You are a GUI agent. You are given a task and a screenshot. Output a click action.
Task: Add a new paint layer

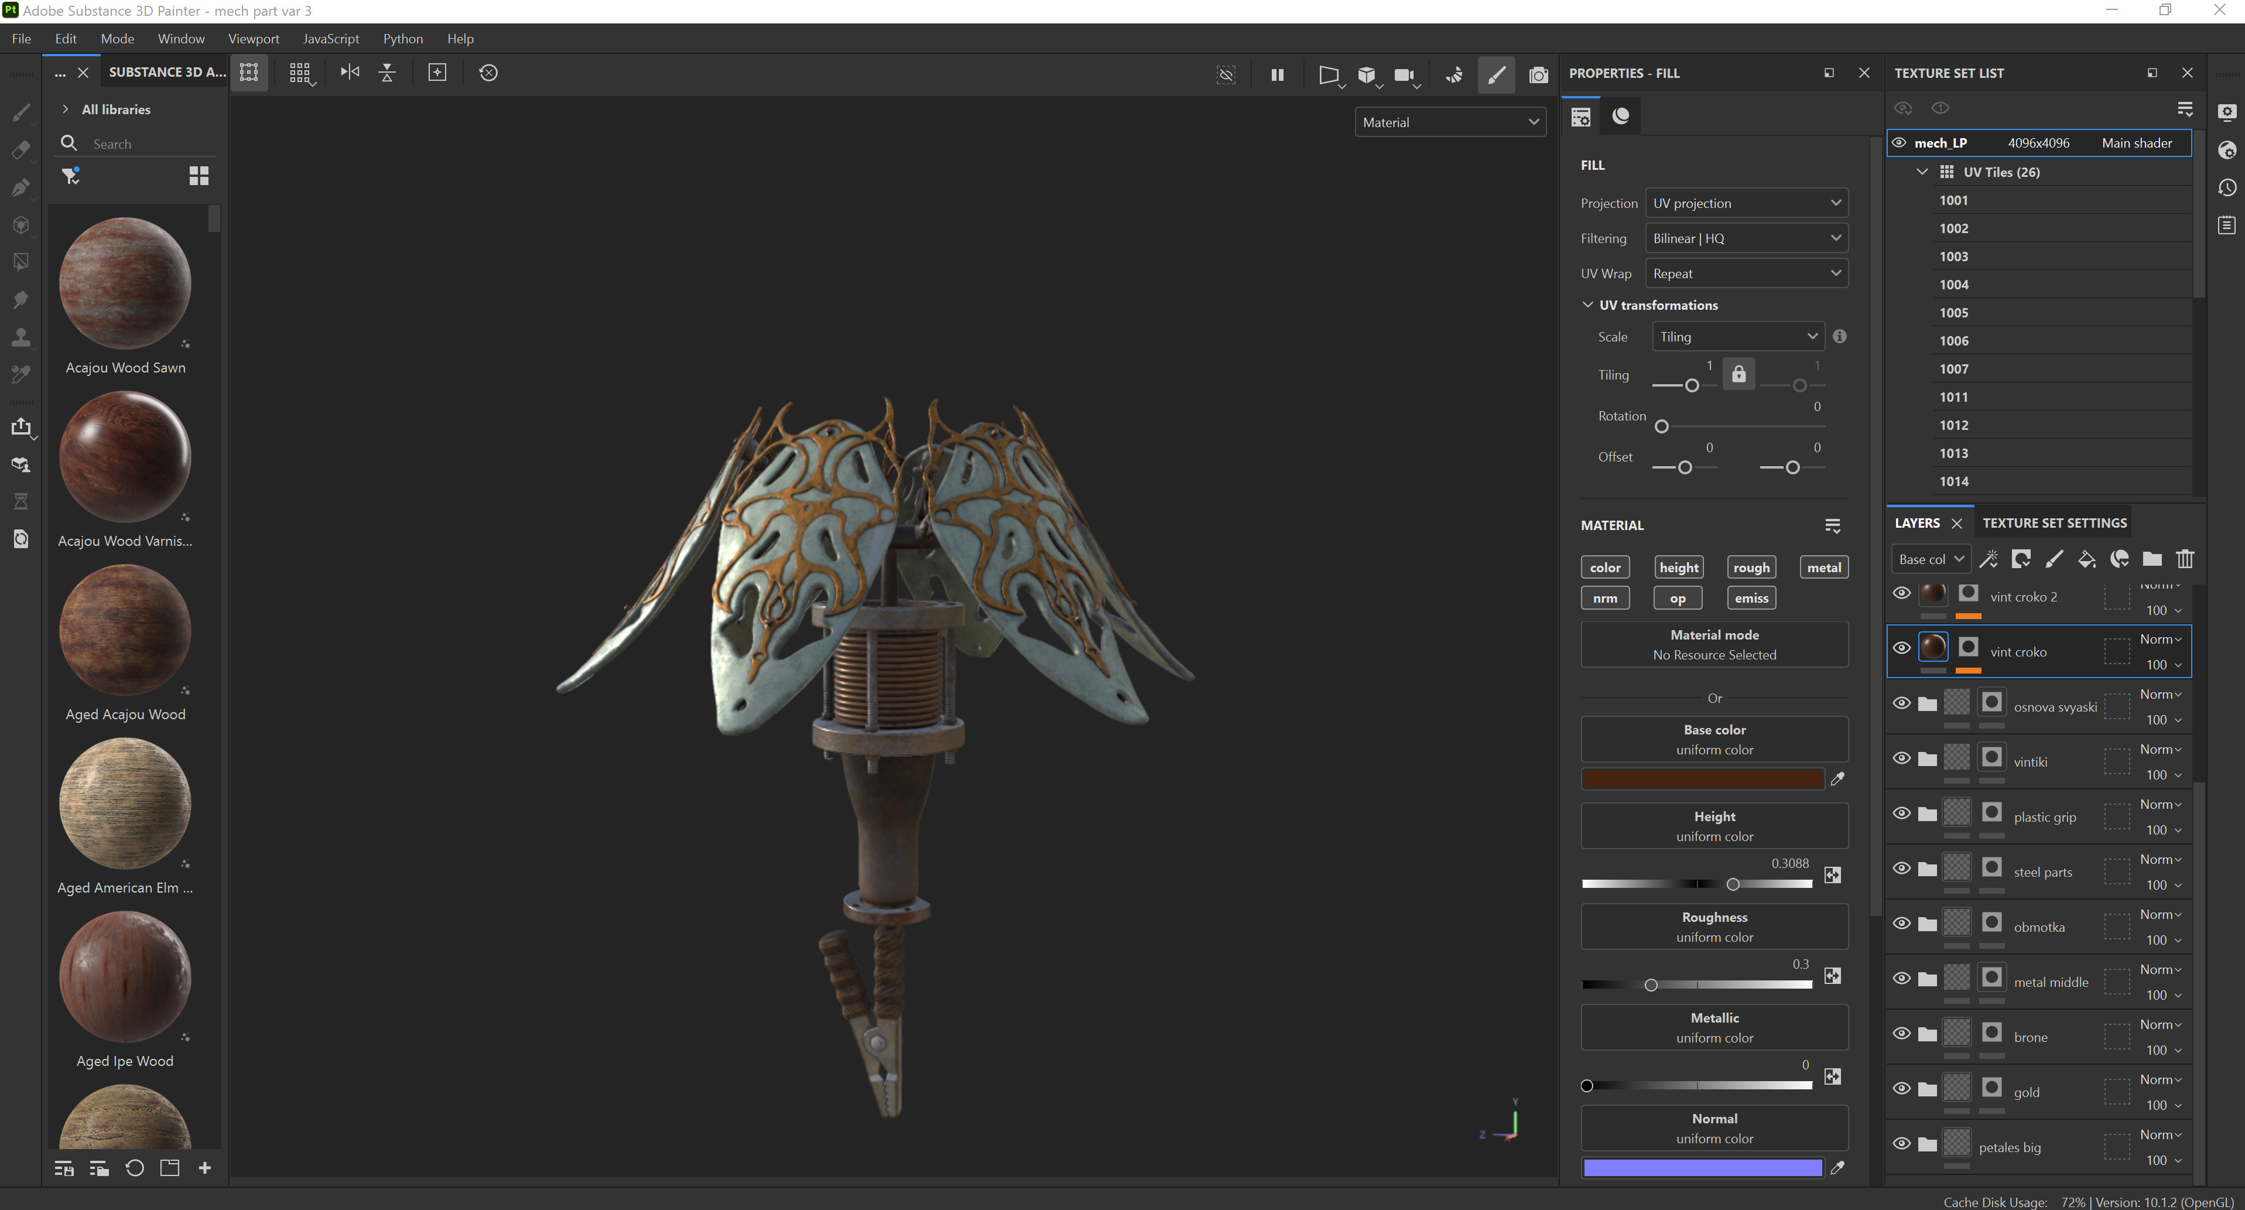pos(2054,559)
